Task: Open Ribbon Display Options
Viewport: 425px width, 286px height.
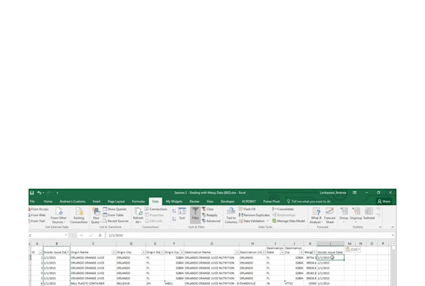Action: pos(354,193)
